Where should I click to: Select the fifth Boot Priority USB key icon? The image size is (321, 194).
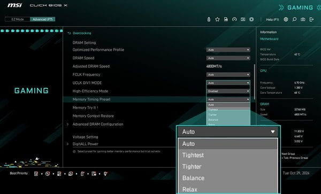(82, 174)
